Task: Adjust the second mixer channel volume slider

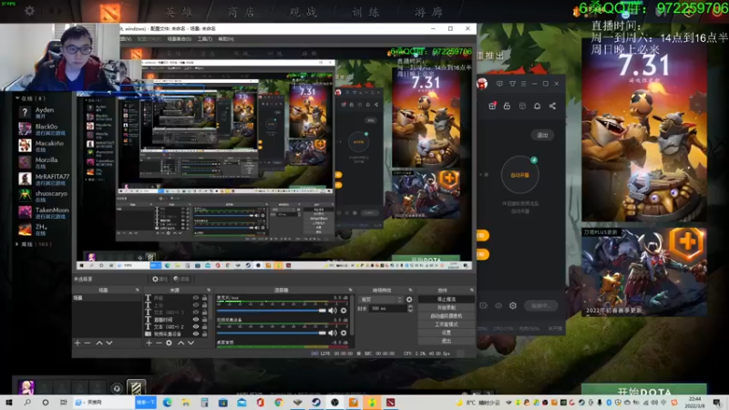Action: coord(271,333)
